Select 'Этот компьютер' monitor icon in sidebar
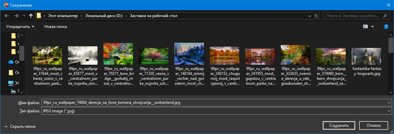This screenshot has height=134, width=394. coord(11,83)
